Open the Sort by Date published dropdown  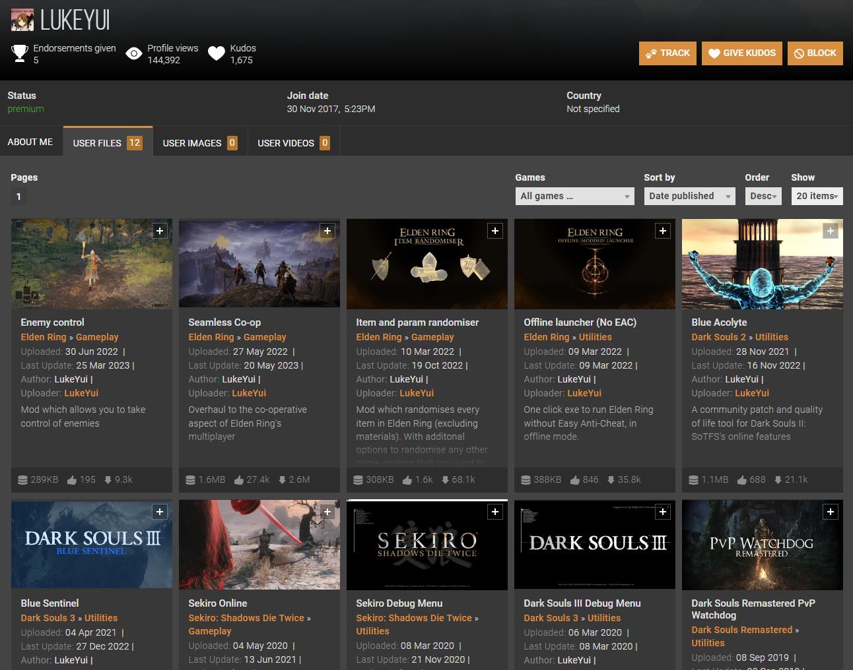[689, 196]
